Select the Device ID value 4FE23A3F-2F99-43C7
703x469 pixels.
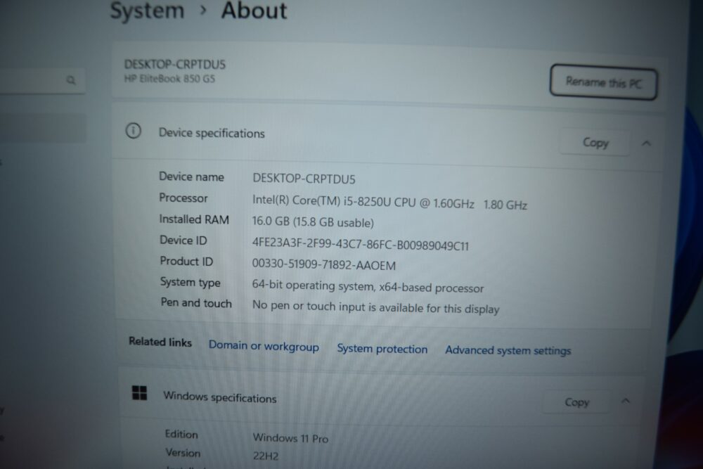tap(361, 245)
